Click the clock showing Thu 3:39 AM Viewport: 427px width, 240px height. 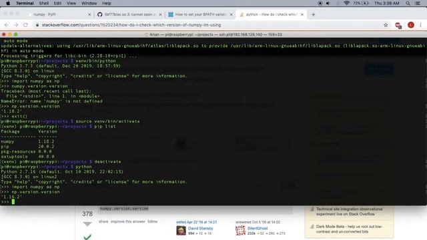[387, 3]
